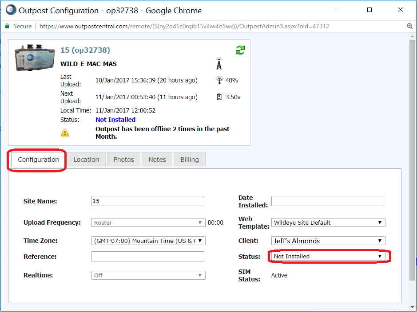Switch to the Location tab
This screenshot has width=417, height=312.
point(86,160)
